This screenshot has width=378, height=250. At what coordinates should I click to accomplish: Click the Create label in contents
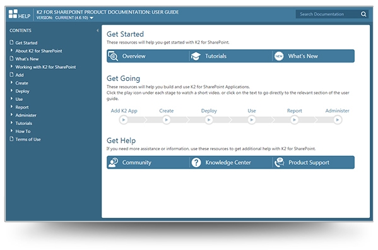pyautogui.click(x=21, y=83)
